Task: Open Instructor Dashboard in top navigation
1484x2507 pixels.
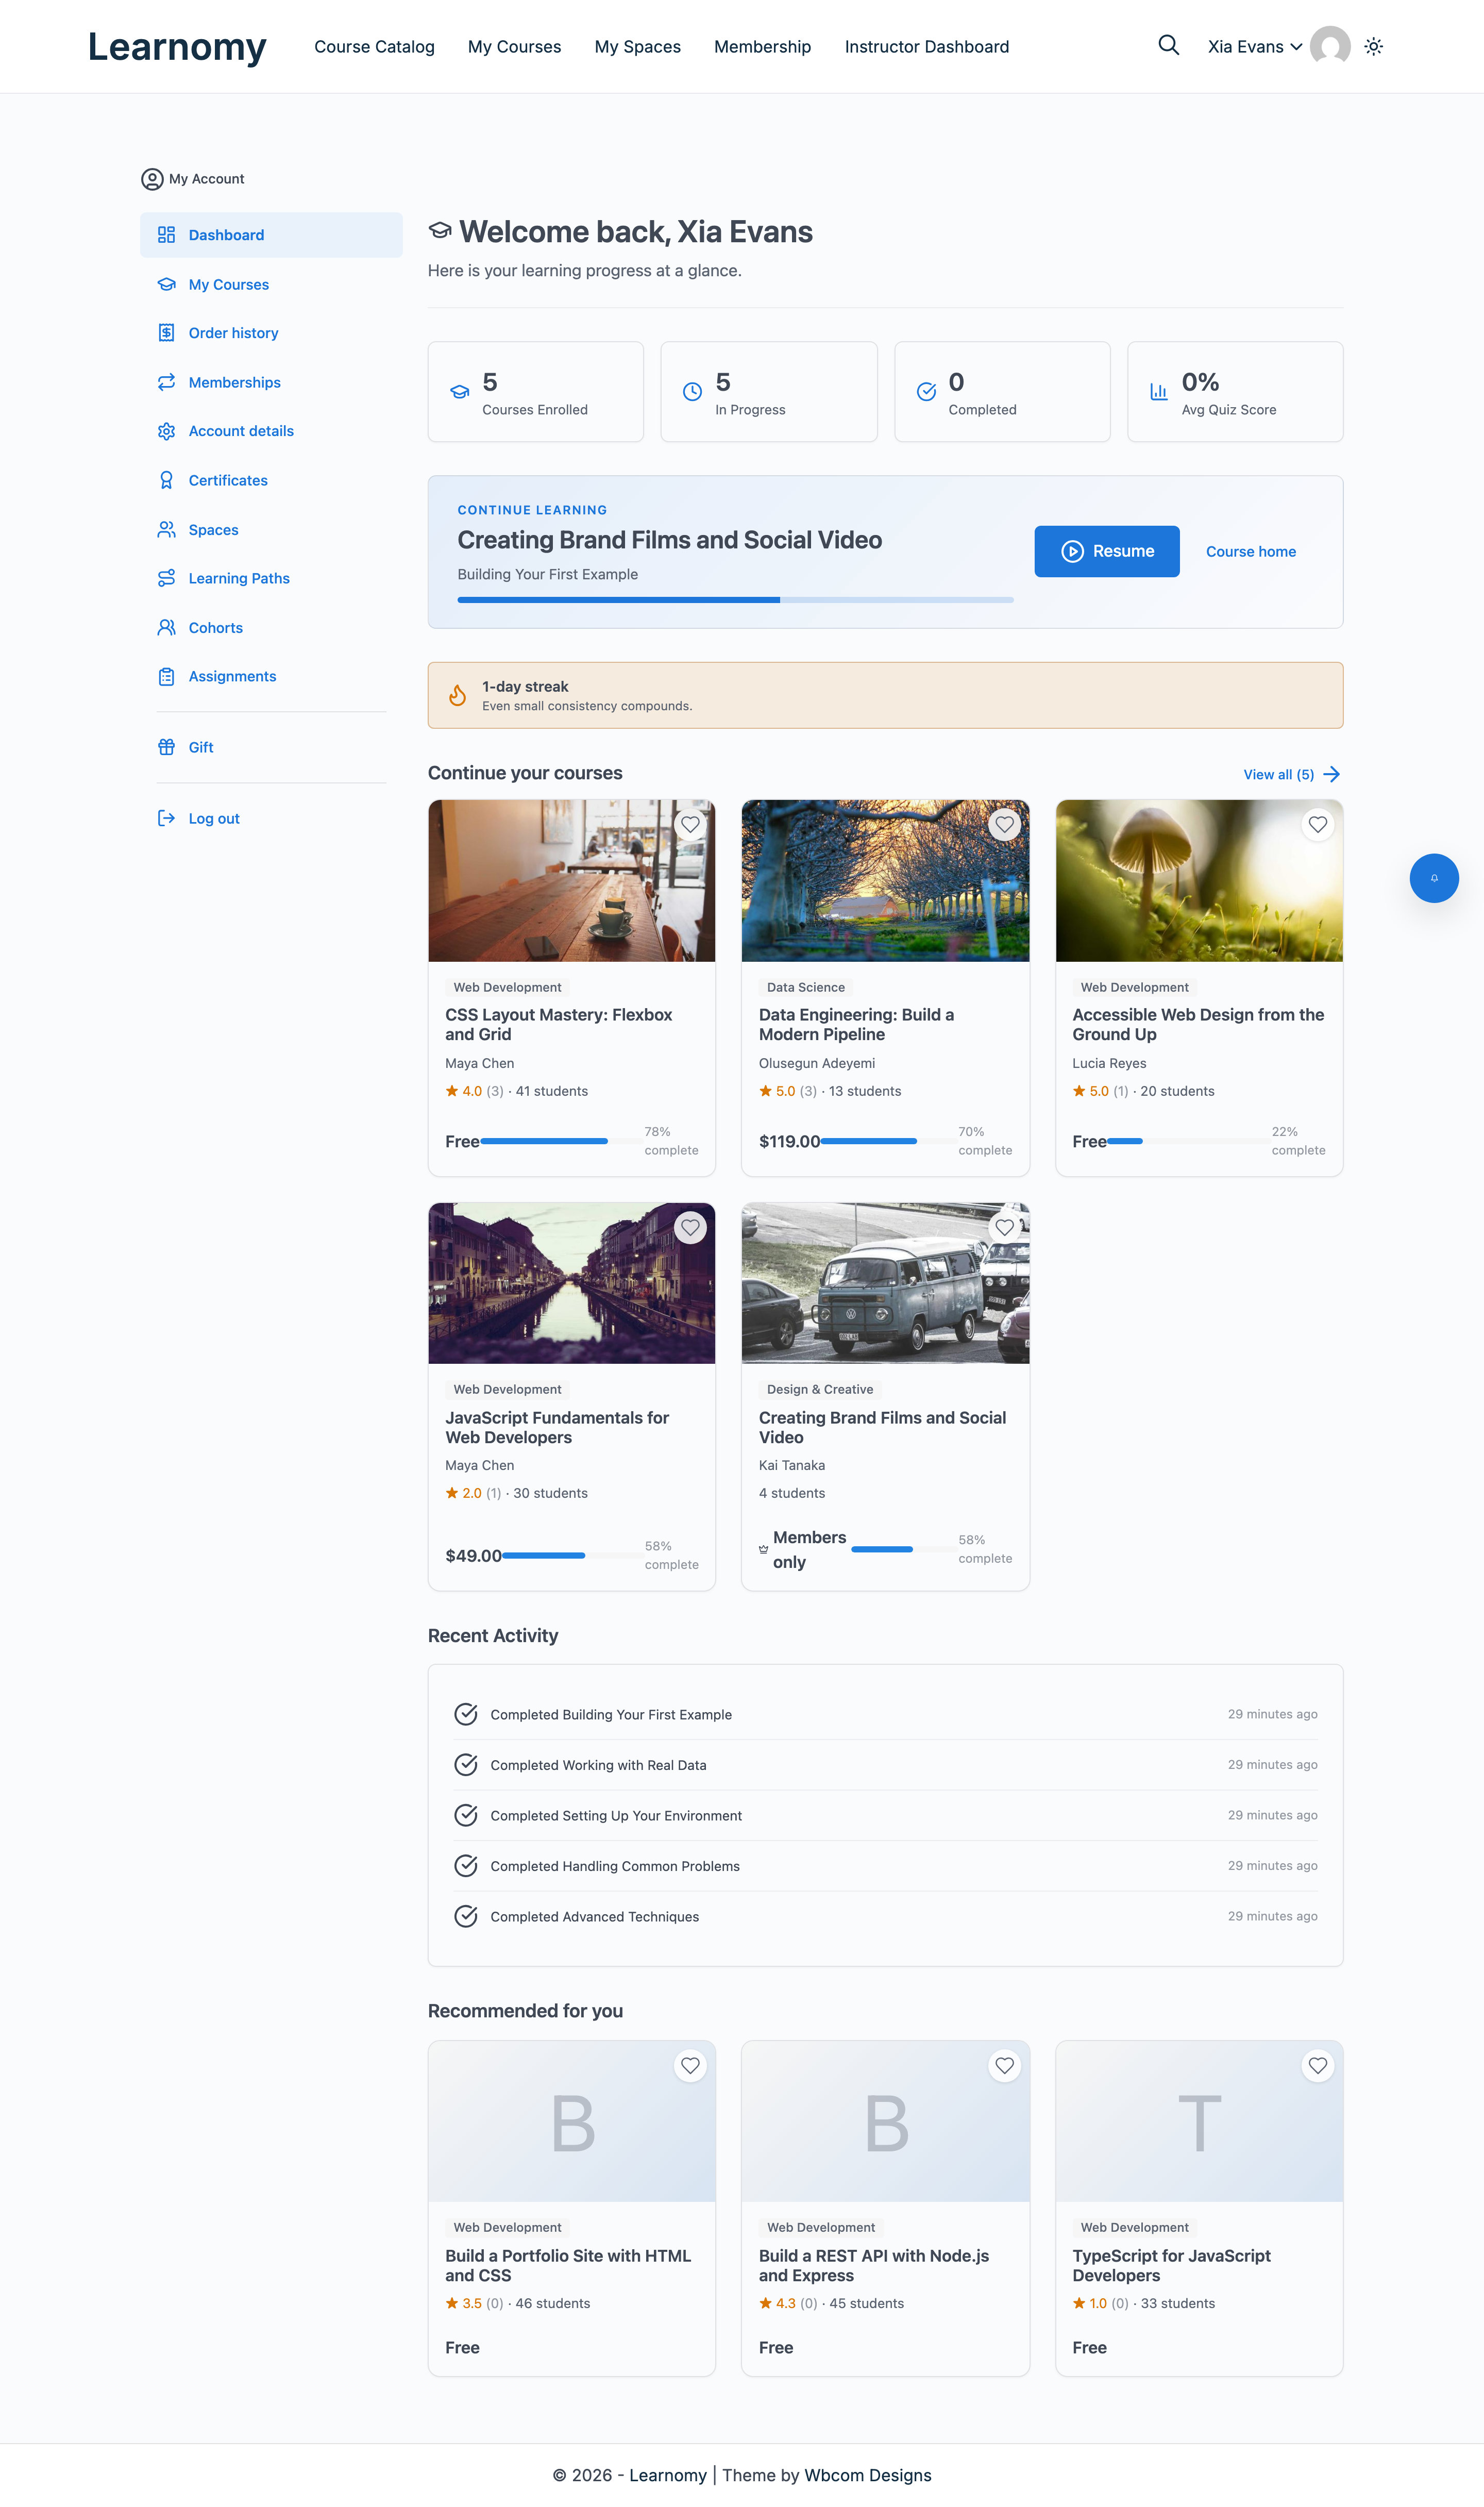Action: pyautogui.click(x=926, y=47)
